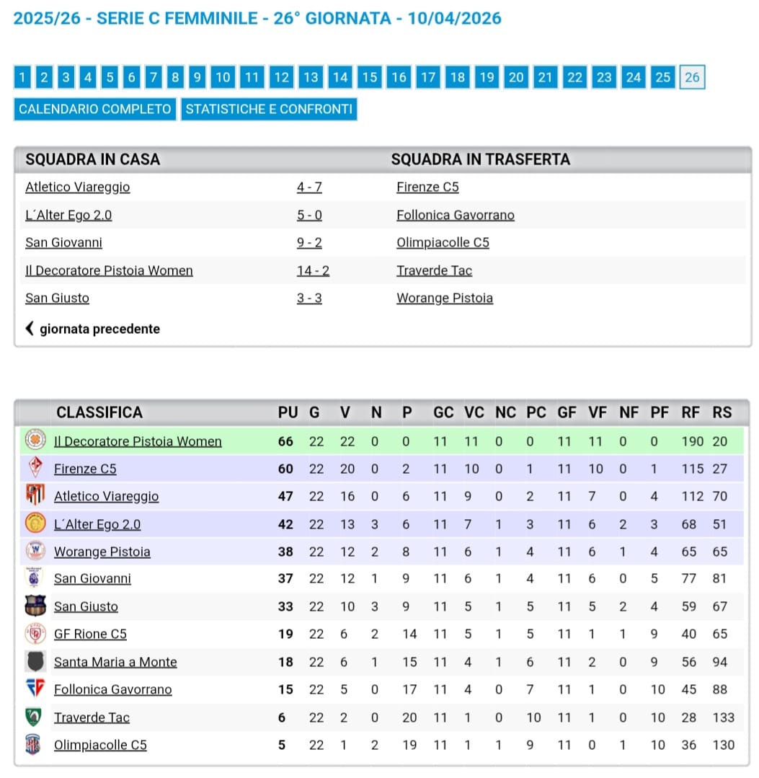The height and width of the screenshot is (778, 759).
Task: Click Santa Maria a Monte standings link
Action: tap(115, 662)
